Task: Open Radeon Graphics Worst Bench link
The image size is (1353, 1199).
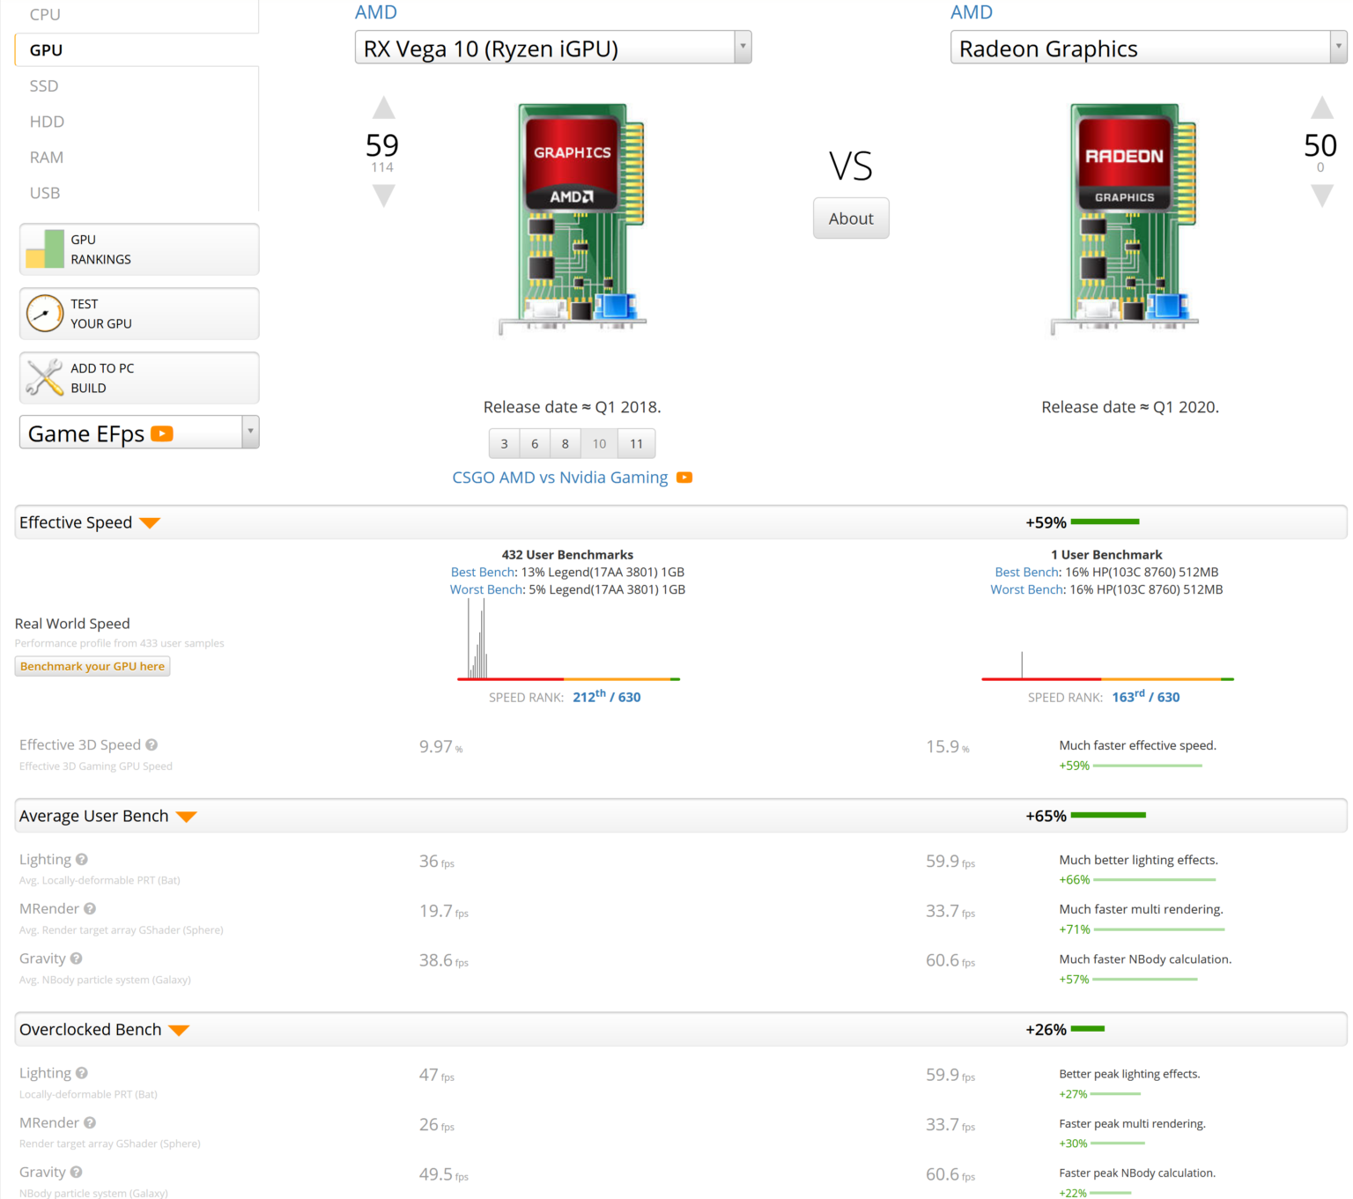Action: (1027, 590)
